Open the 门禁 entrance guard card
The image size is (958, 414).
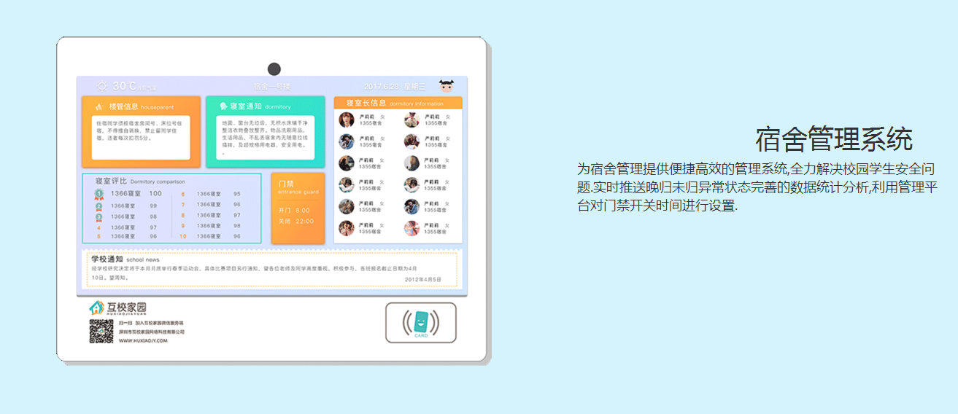click(298, 208)
